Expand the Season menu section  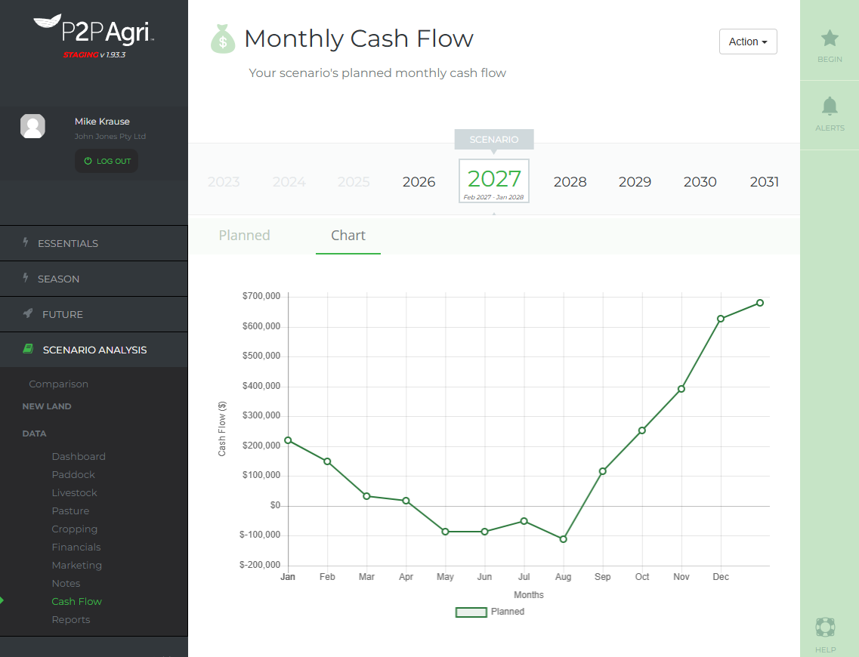click(x=94, y=279)
